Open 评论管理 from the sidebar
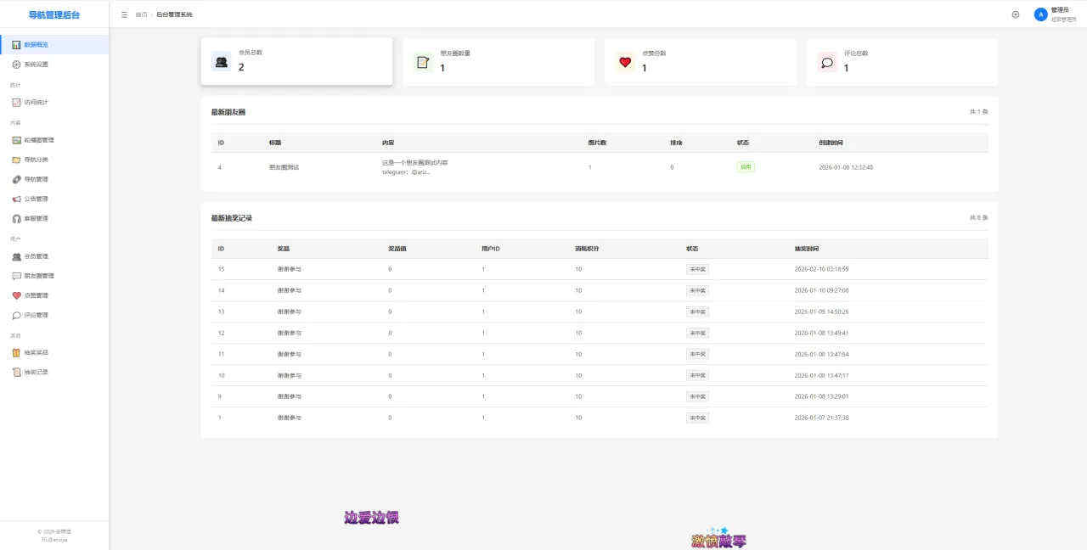Screen dimensions: 1087x550 click(36, 315)
